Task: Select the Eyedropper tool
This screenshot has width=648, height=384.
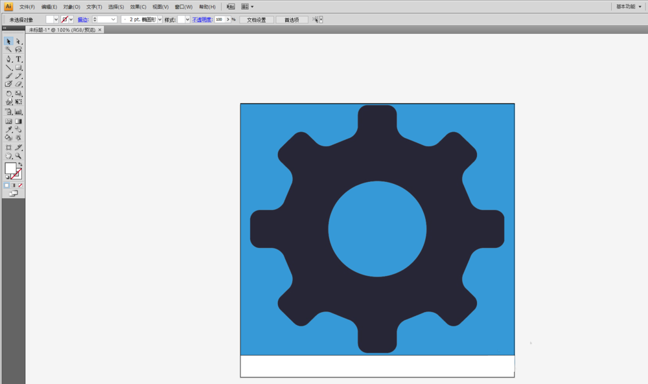Action: tap(8, 130)
